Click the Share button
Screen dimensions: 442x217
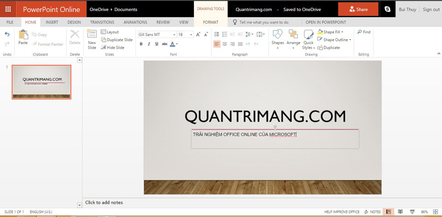click(358, 9)
